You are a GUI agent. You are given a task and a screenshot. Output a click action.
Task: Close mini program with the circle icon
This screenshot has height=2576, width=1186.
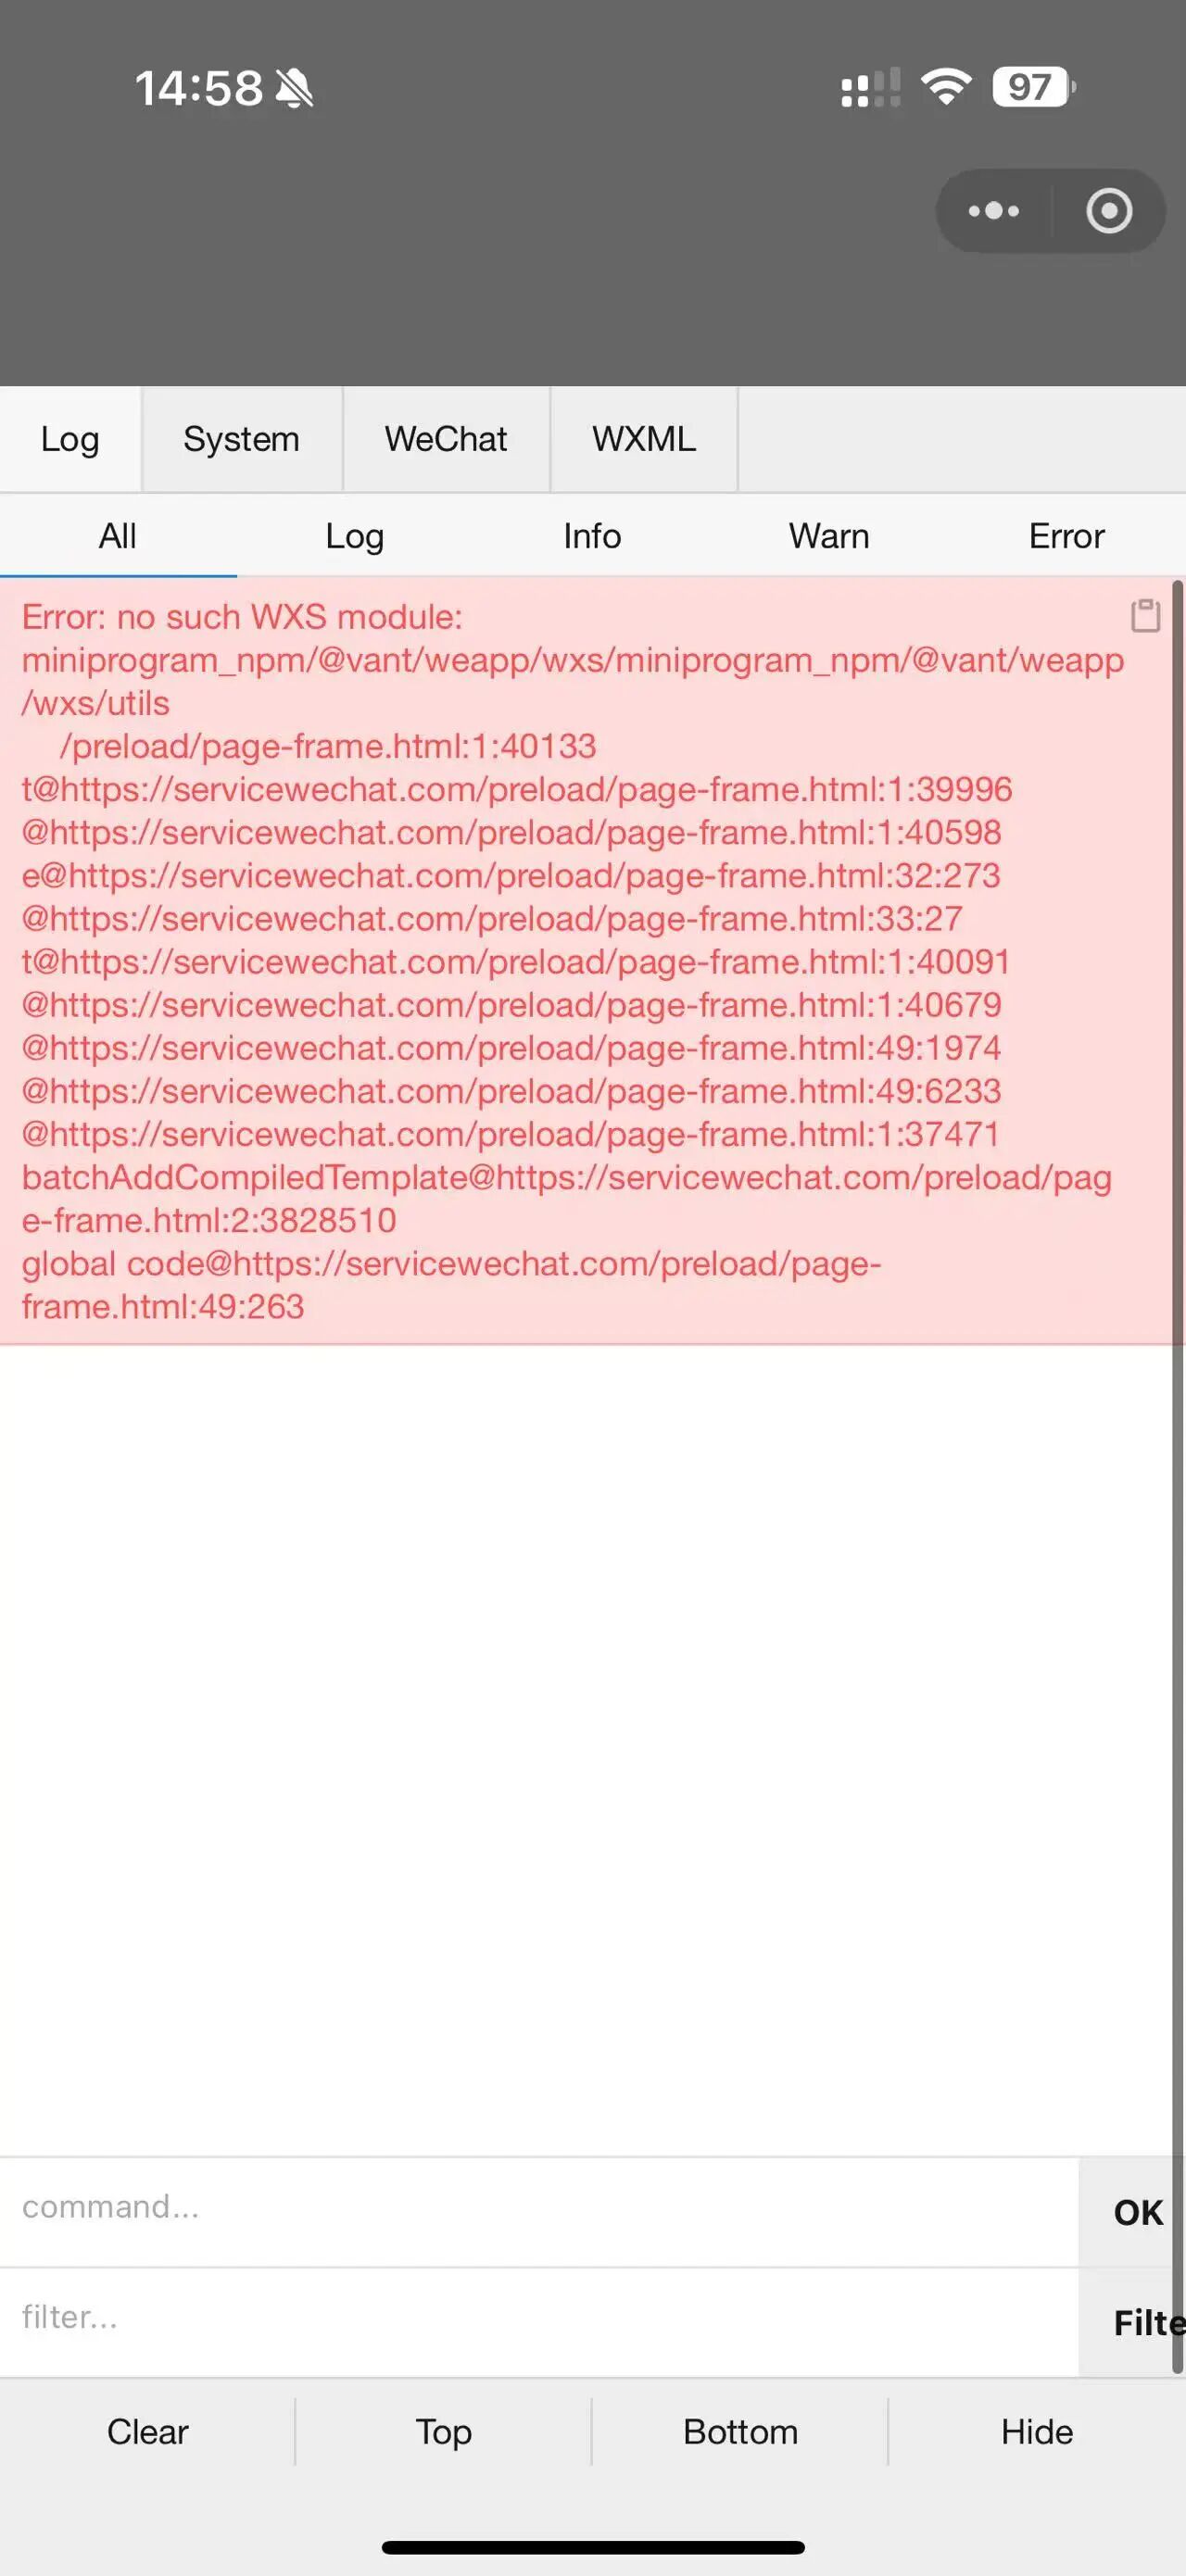(1109, 211)
